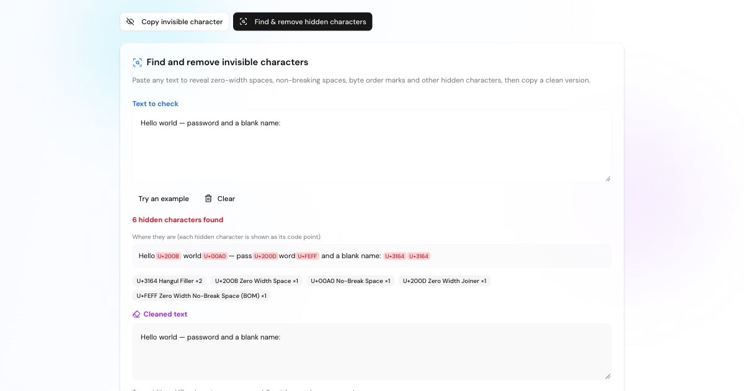
Task: Focus the Text to check textarea
Action: pos(372,146)
